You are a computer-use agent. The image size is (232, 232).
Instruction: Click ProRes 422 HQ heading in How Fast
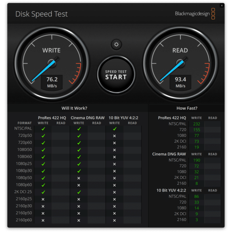point(172,118)
